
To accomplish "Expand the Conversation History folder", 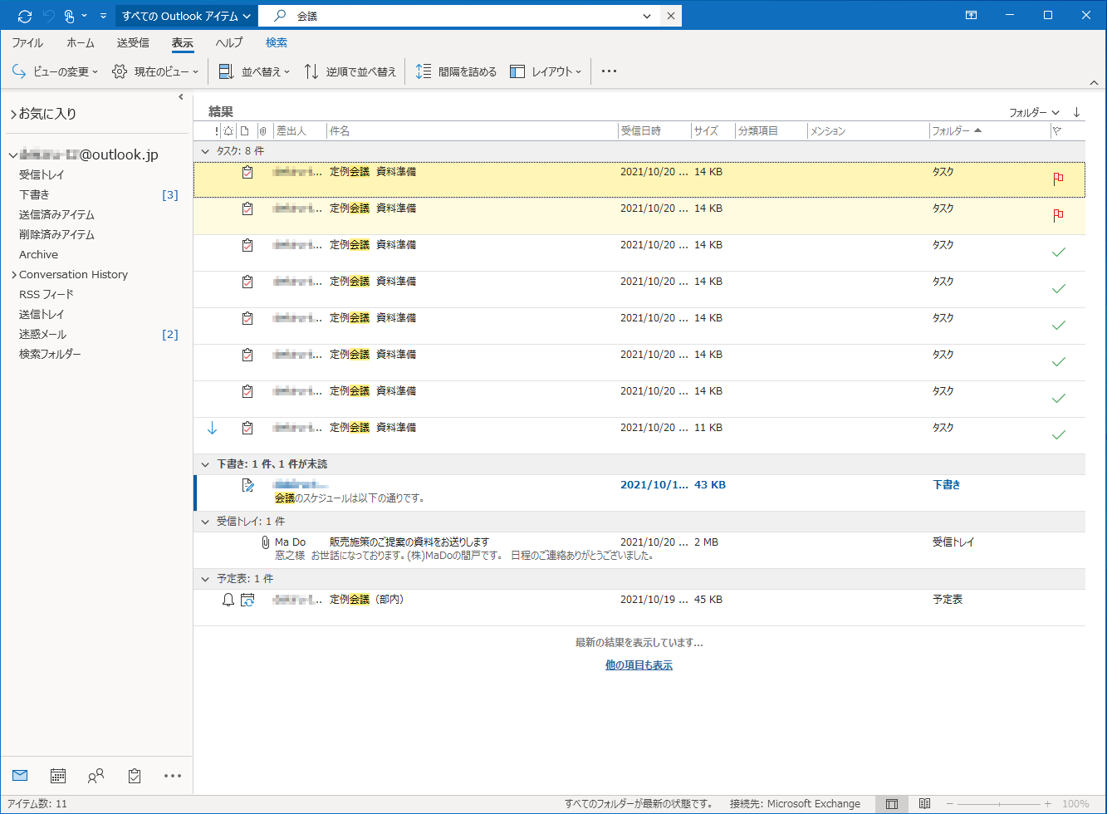I will tap(14, 275).
